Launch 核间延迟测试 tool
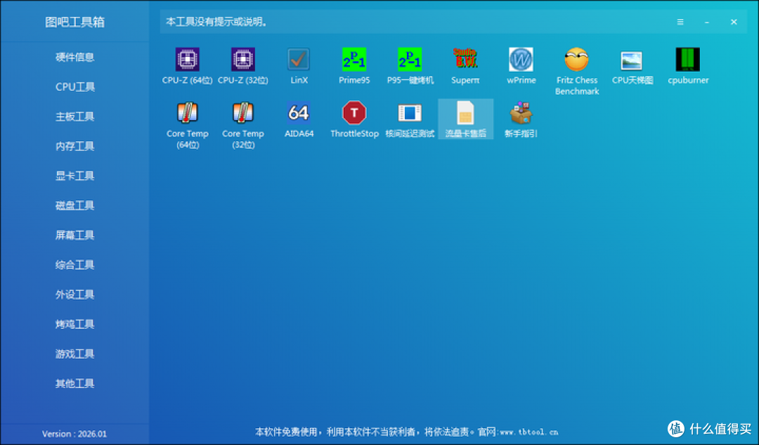This screenshot has width=759, height=445. (x=410, y=120)
